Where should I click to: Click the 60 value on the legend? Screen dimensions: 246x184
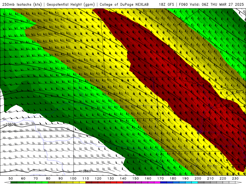(x=23, y=178)
